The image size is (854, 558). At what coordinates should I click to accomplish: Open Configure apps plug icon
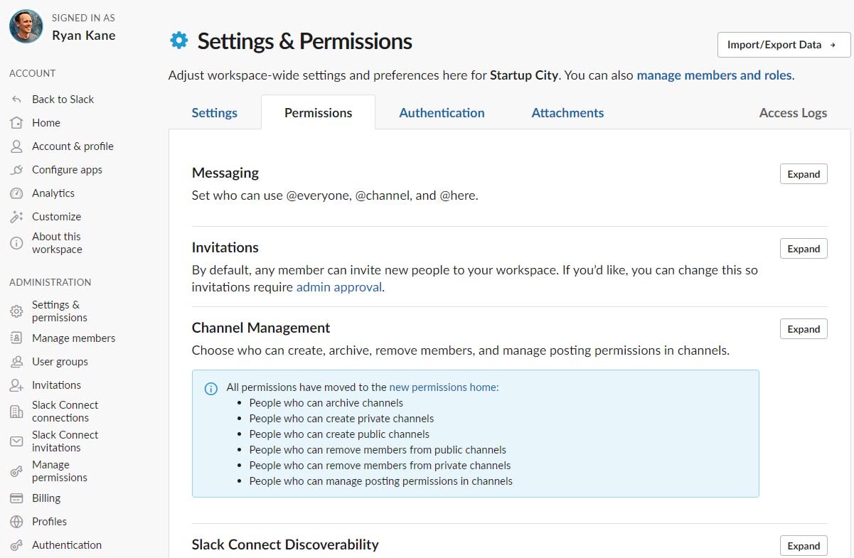[x=16, y=170]
